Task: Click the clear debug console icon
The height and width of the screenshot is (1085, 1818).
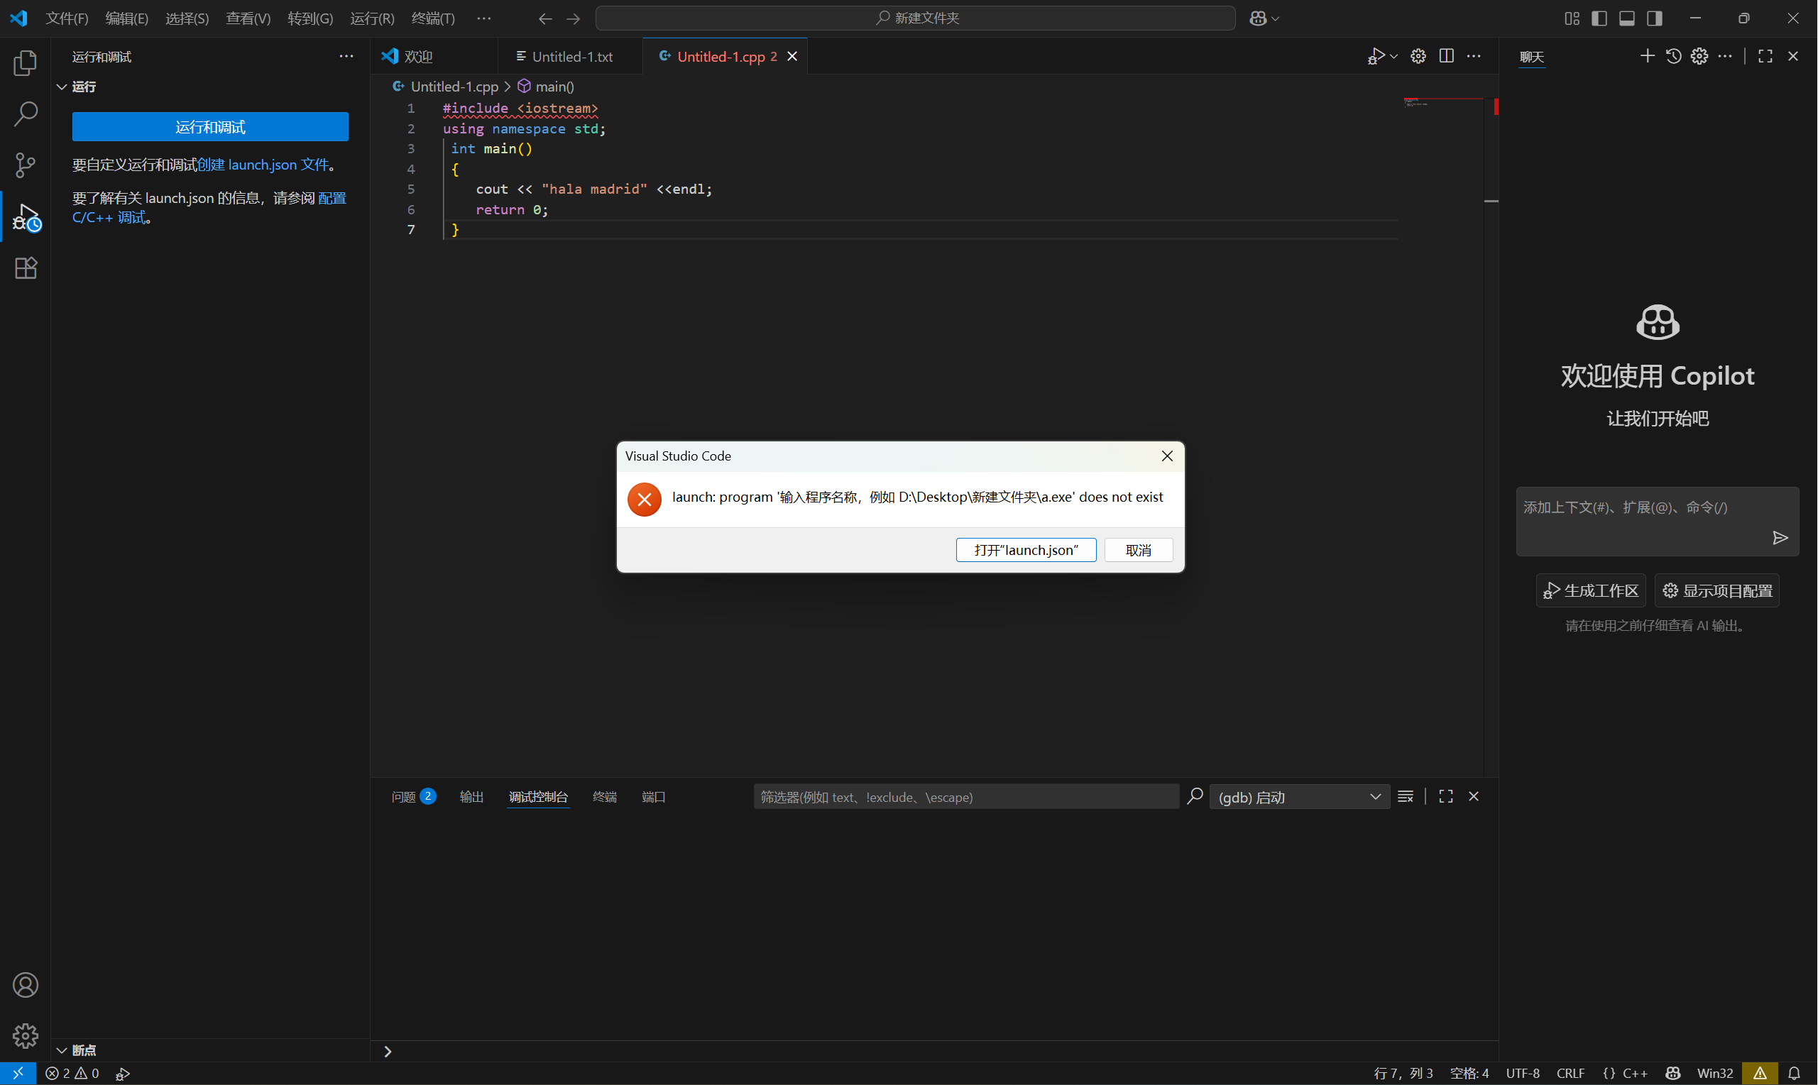Action: (x=1405, y=797)
